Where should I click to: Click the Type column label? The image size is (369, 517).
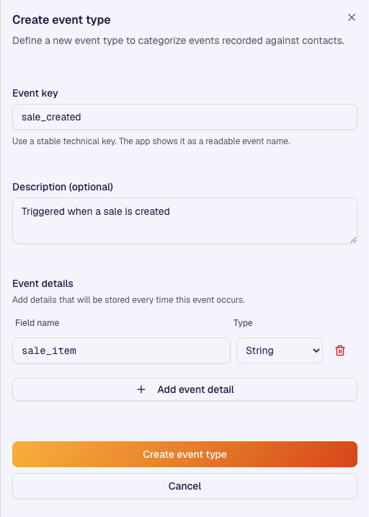pos(243,323)
